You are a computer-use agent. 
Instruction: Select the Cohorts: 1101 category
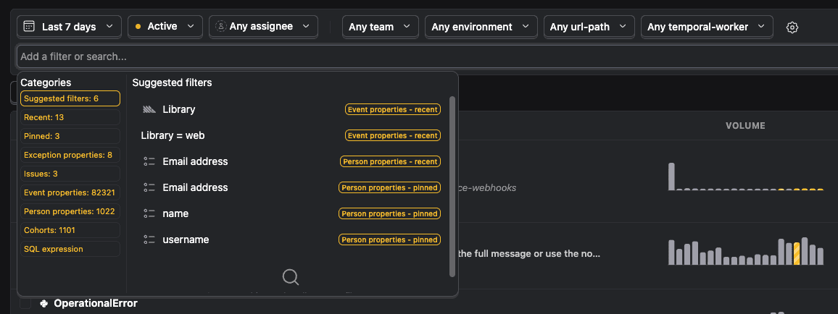click(x=70, y=230)
